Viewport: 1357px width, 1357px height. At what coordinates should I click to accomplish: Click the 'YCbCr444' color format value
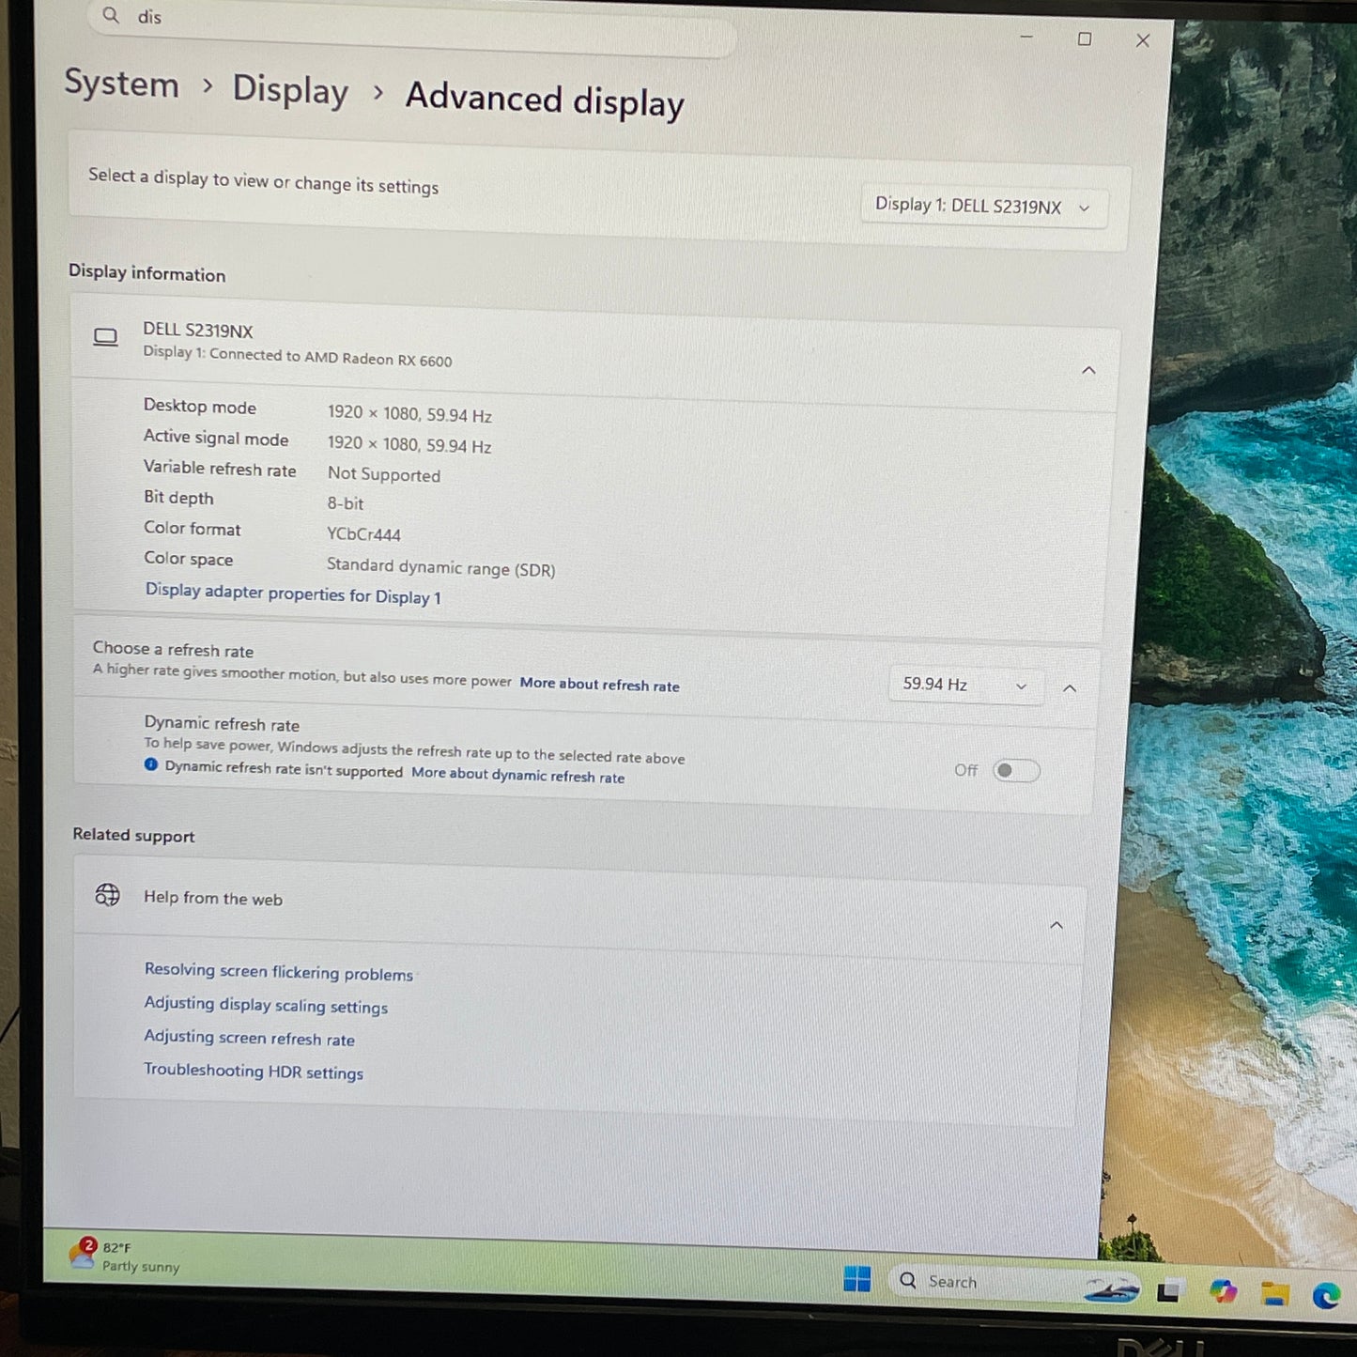363,533
